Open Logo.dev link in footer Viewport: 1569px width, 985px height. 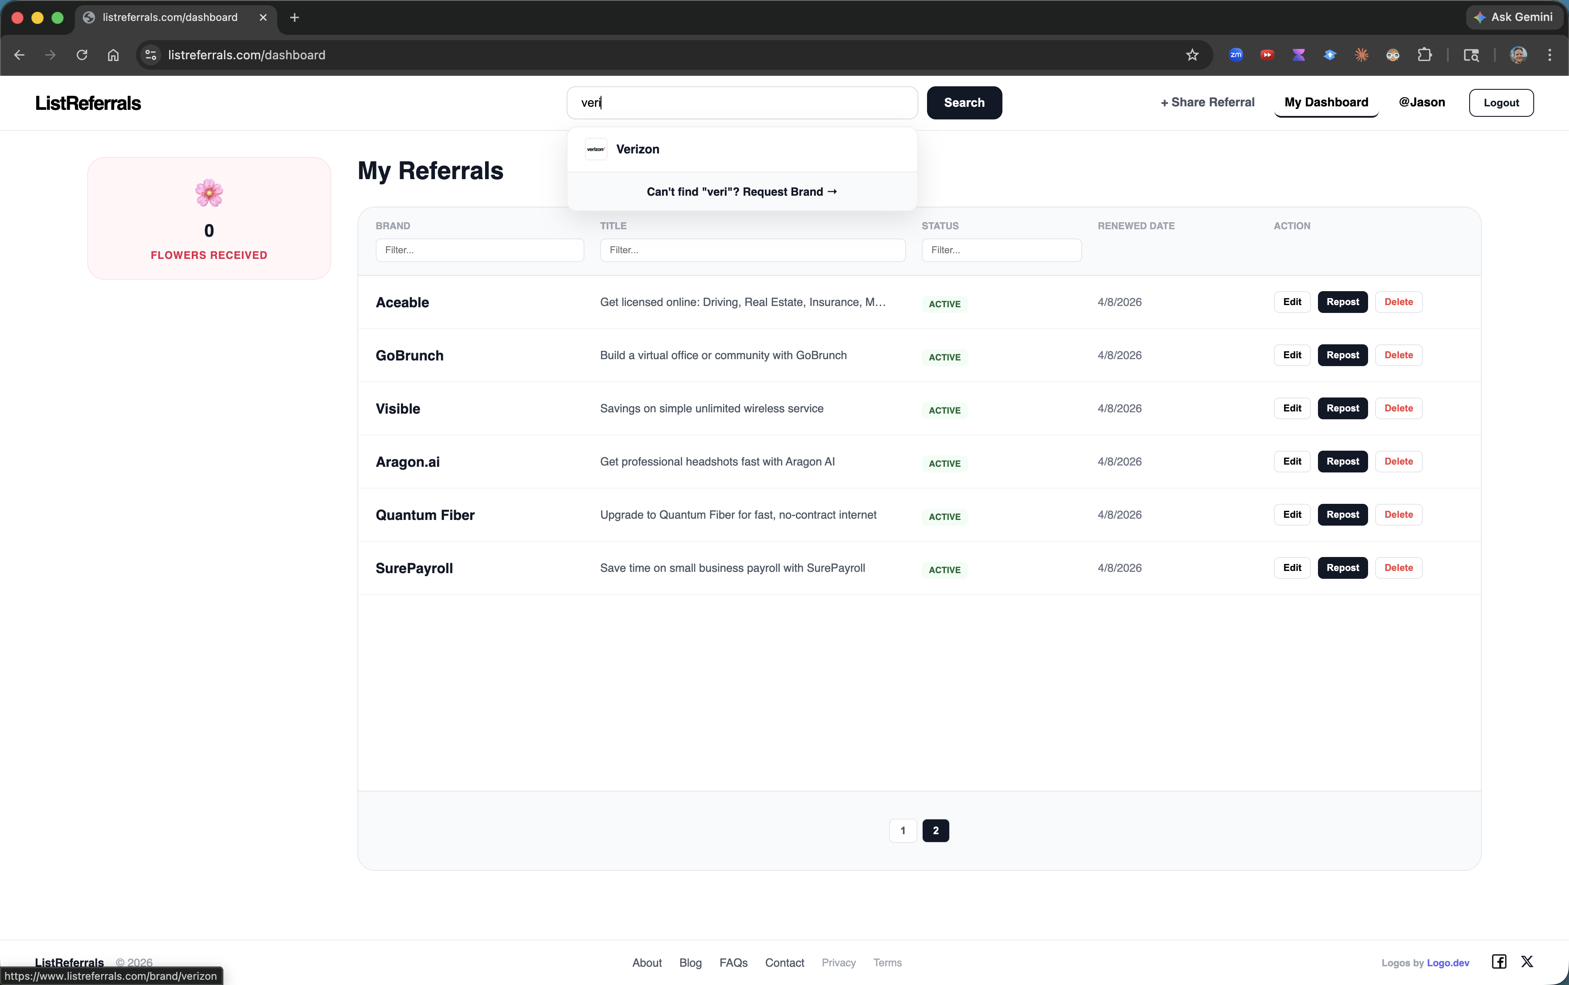[1447, 963]
